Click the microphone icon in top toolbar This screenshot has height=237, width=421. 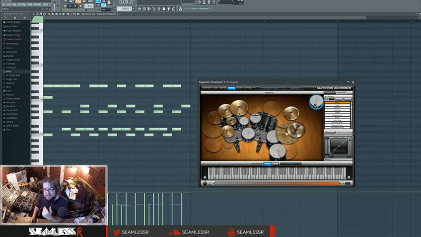click(209, 2)
